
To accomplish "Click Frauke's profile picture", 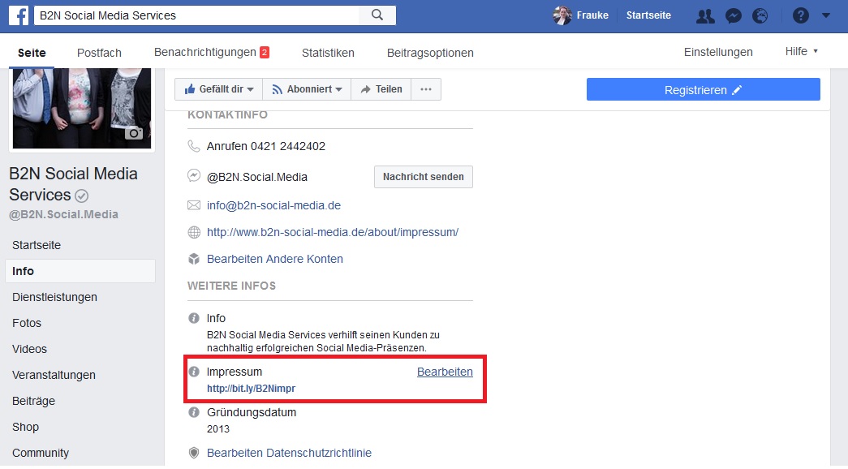I will point(562,15).
